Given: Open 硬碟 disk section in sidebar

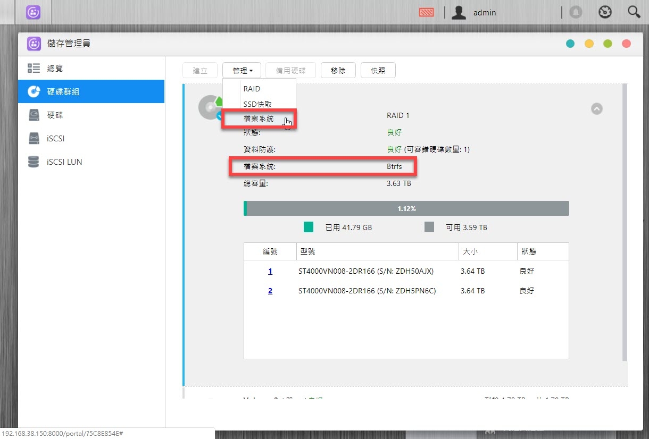Looking at the screenshot, I should click(91, 115).
